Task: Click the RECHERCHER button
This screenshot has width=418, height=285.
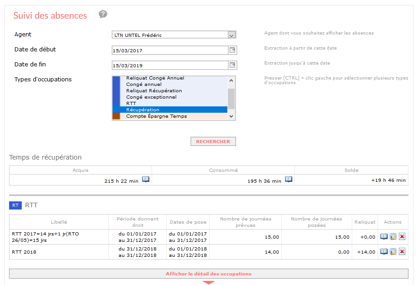Action: coord(213,141)
